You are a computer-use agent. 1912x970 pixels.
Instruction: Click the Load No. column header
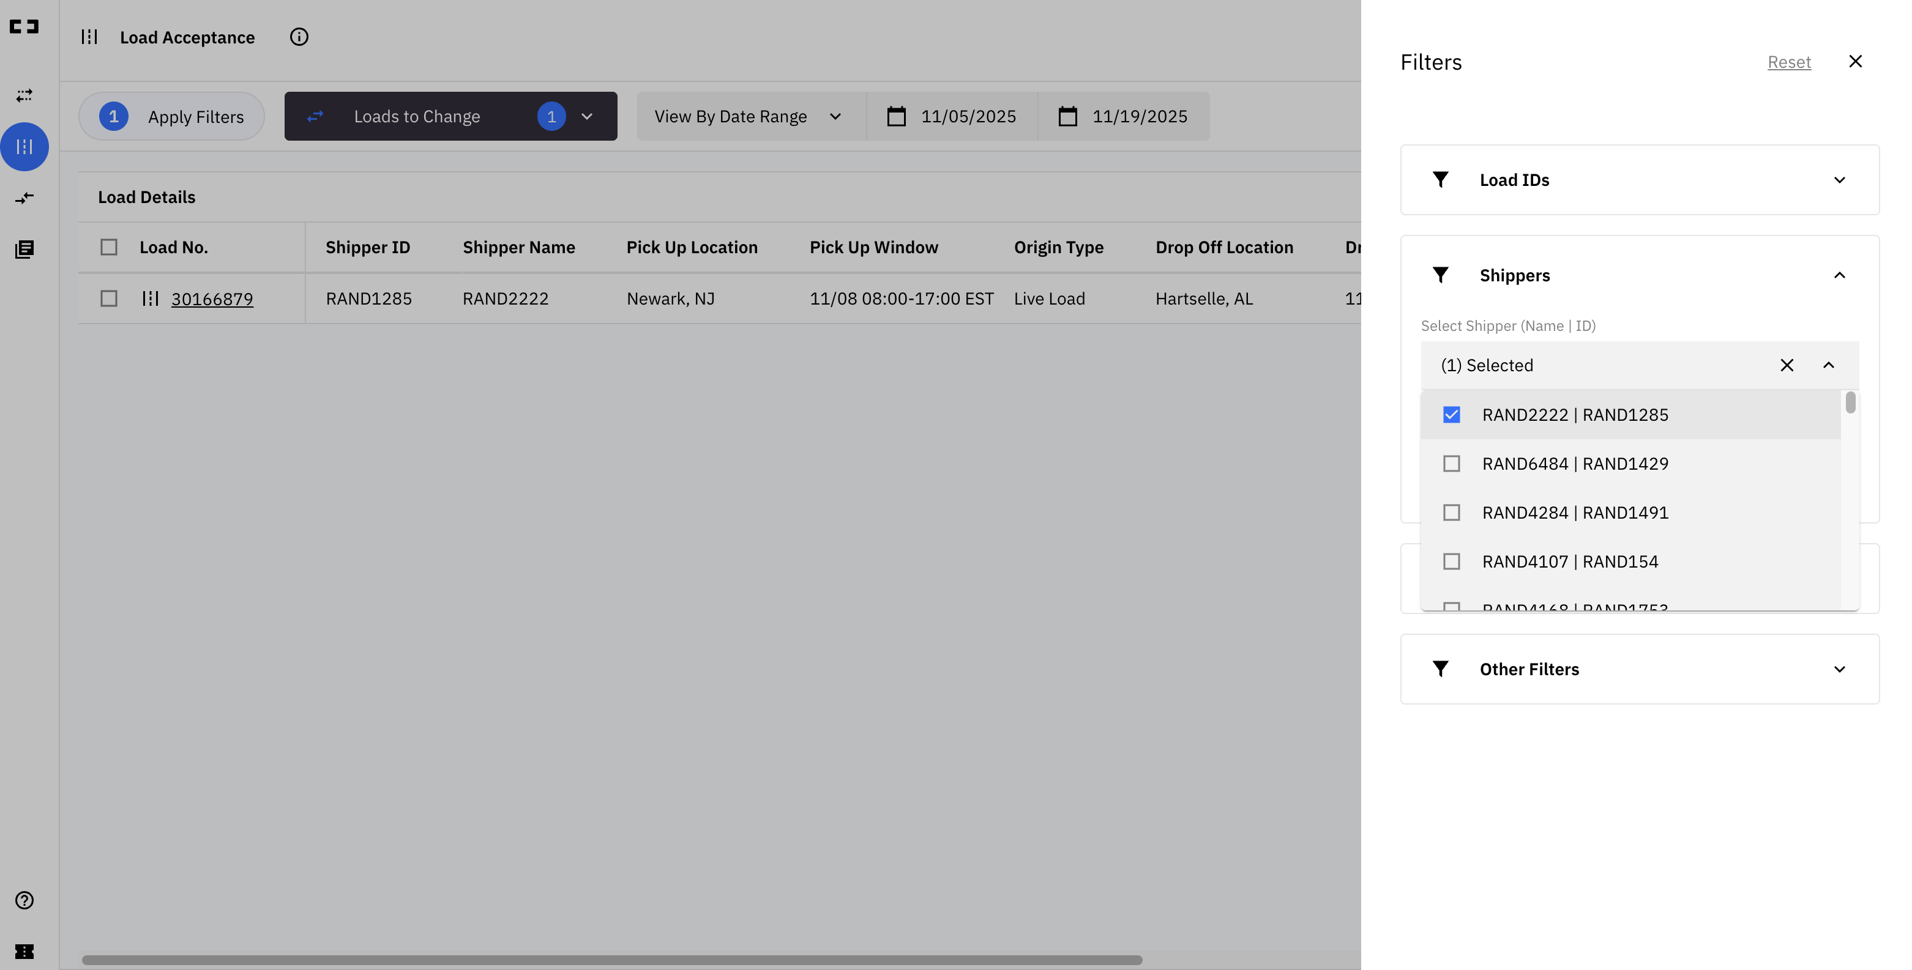point(174,248)
